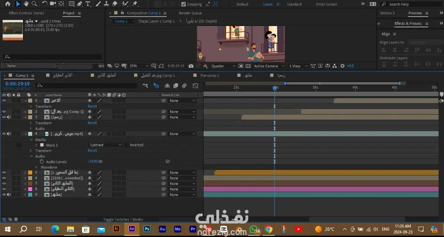Select the Hand tool
Screen dimensions: 444x237
pos(26,3)
